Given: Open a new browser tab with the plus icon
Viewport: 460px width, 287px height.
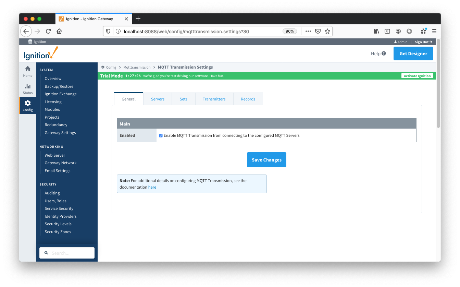Looking at the screenshot, I should point(138,19).
